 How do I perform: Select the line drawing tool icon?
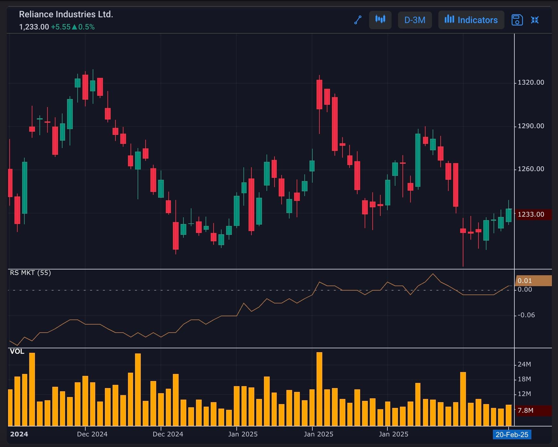pyautogui.click(x=358, y=20)
